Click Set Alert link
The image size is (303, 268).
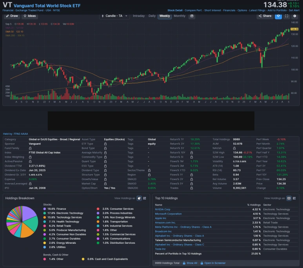pyautogui.click(x=294, y=11)
